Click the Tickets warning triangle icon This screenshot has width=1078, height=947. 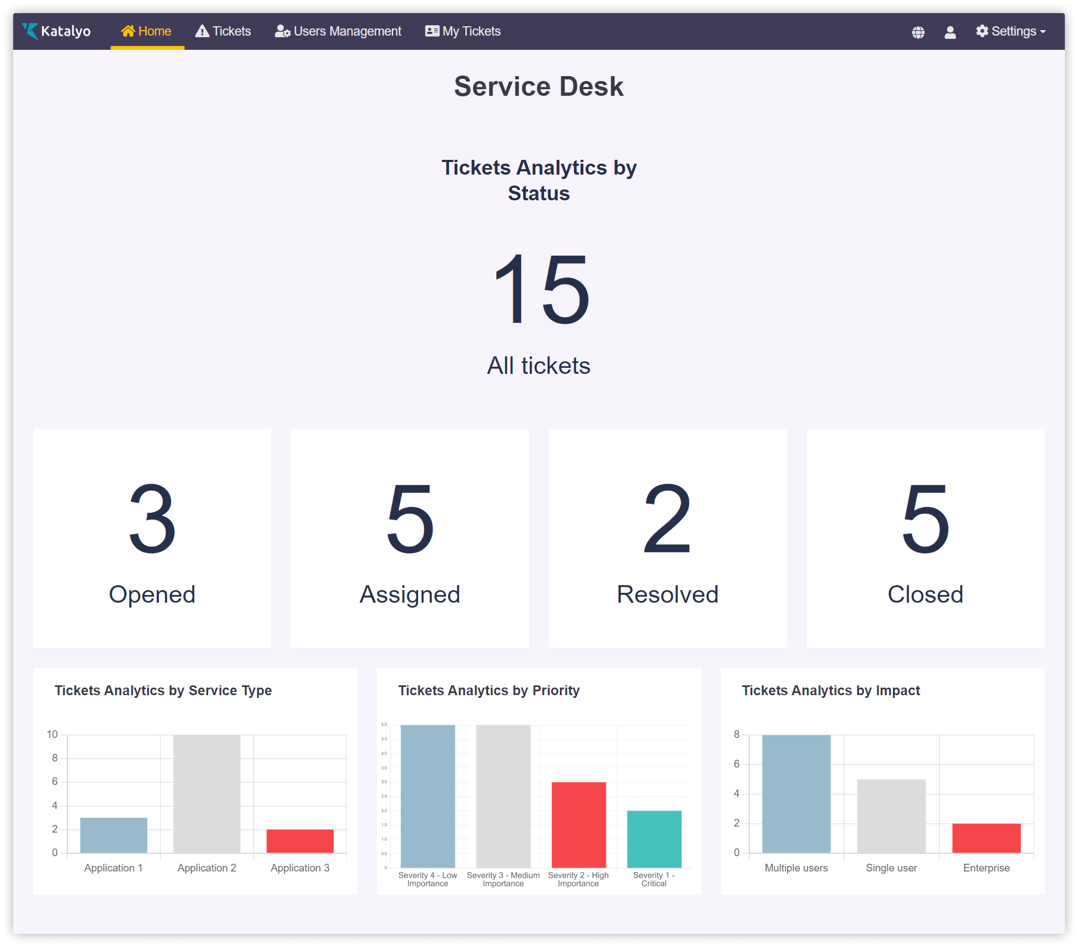point(202,31)
